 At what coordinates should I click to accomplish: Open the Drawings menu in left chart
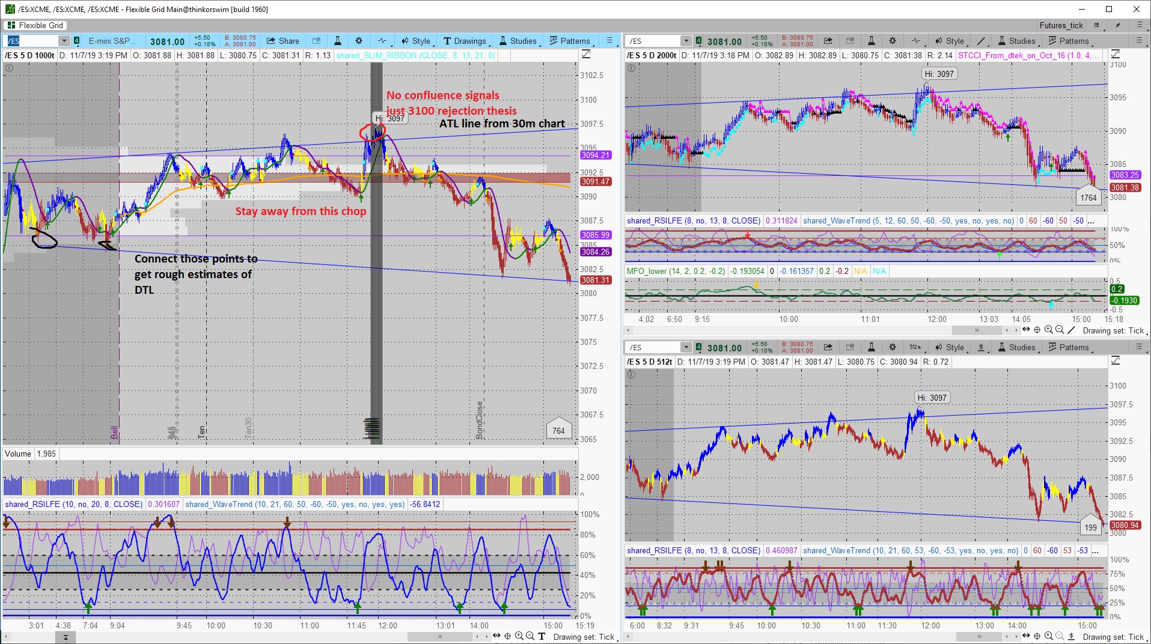click(x=465, y=41)
